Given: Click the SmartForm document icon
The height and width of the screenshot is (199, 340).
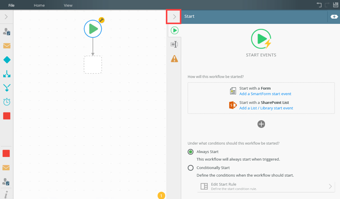Looking at the screenshot, I should coord(233,91).
